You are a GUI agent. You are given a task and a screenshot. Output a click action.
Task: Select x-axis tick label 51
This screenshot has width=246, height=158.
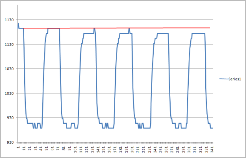point(47,148)
